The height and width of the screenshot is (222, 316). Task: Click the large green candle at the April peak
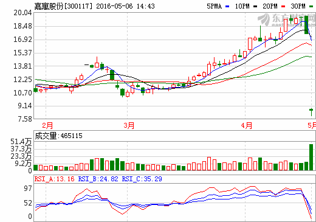pos(306,25)
